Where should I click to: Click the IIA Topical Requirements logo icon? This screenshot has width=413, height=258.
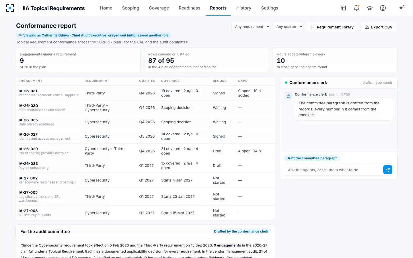tap(10, 8)
